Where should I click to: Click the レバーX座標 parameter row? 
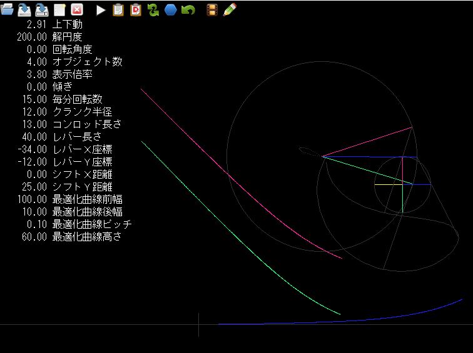(65, 149)
